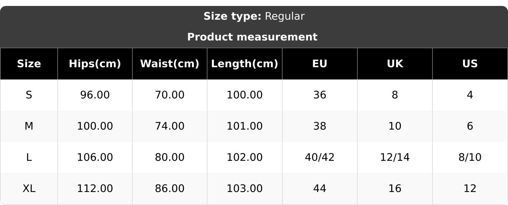
Task: Click the 96.00 hips value
Action: tap(95, 95)
